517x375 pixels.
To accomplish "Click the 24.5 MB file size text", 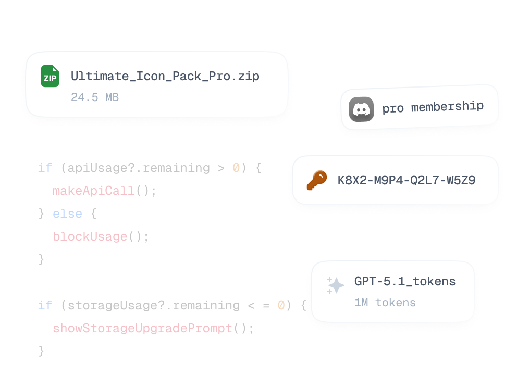I will coord(95,97).
